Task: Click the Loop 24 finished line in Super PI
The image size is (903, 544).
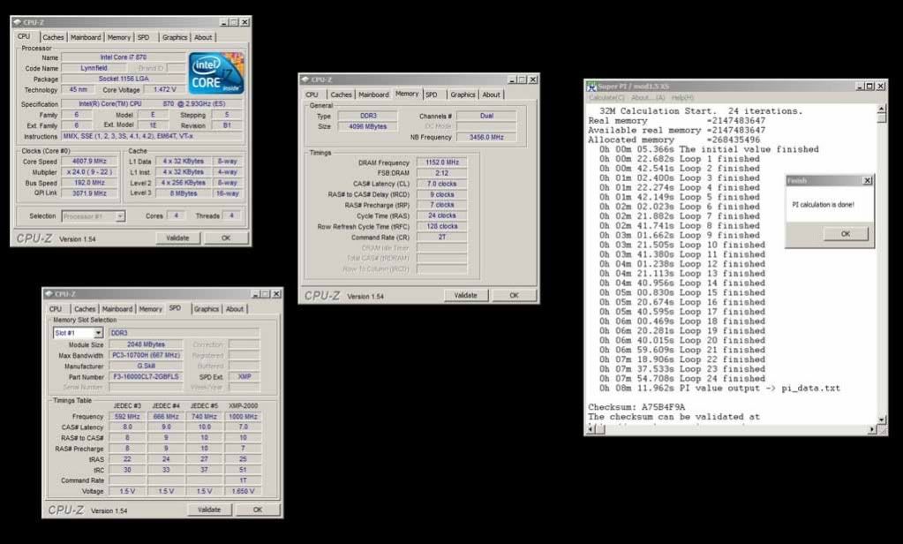Action: (681, 379)
